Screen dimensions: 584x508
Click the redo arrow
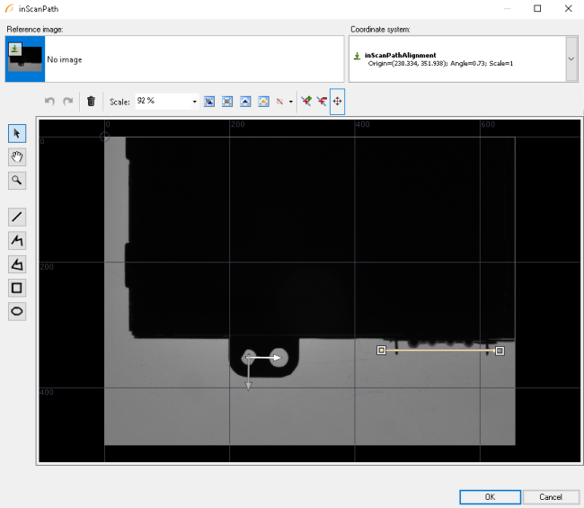click(67, 102)
